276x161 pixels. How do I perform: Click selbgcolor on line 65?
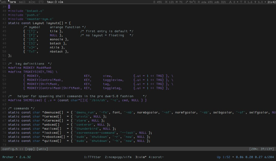[x=223, y=112]
